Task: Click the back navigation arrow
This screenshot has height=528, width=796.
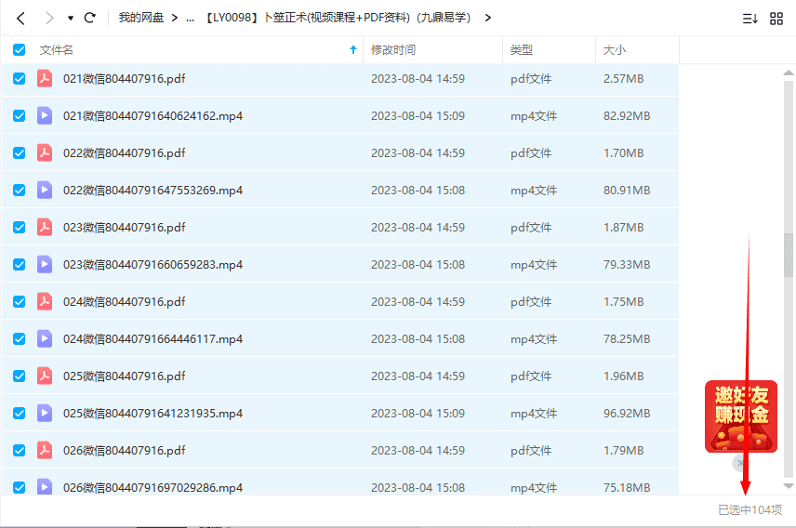Action: 20,18
